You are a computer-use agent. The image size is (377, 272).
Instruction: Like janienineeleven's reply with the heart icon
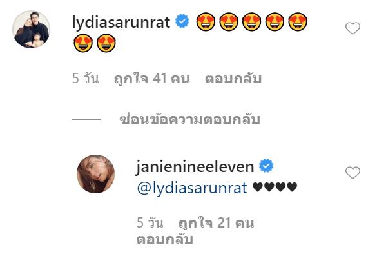click(x=353, y=173)
